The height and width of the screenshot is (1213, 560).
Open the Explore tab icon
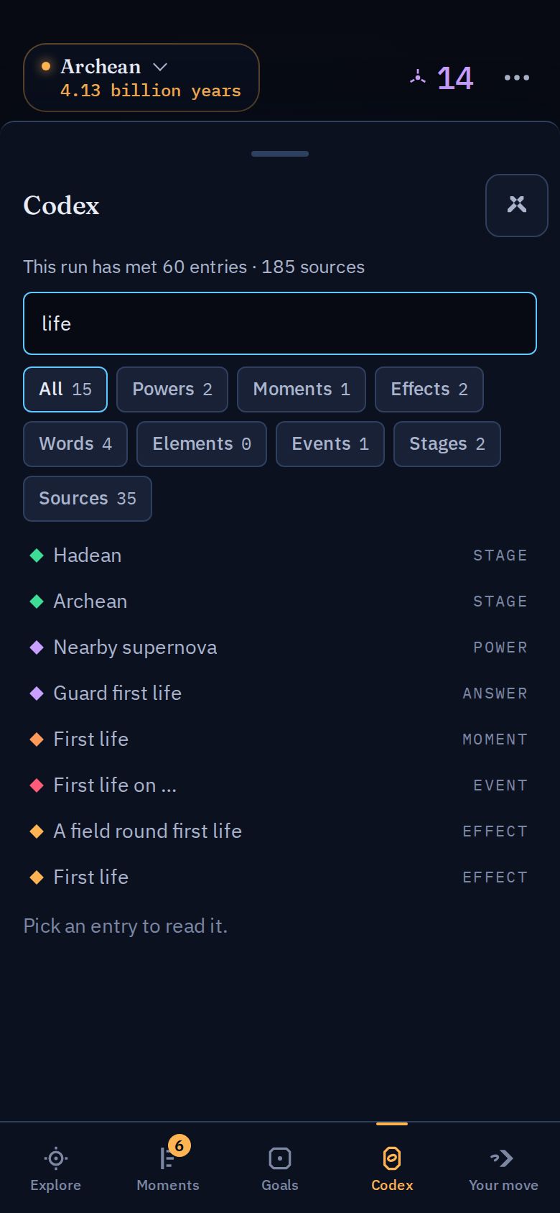(56, 1158)
